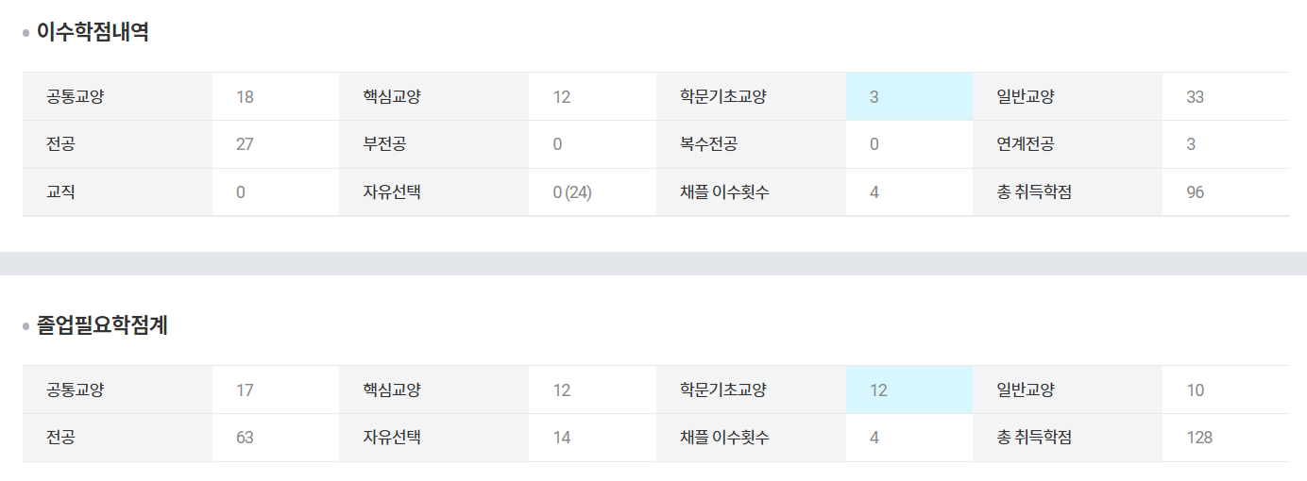Select the required 공통교양 value 17

(246, 390)
